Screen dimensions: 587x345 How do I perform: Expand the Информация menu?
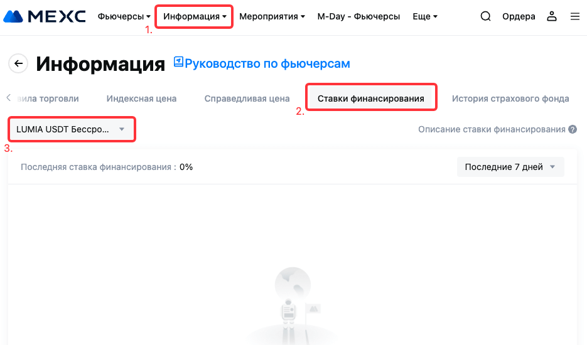(x=195, y=16)
